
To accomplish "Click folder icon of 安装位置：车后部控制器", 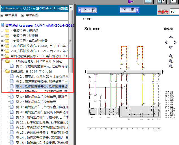I will [x=7, y=41].
